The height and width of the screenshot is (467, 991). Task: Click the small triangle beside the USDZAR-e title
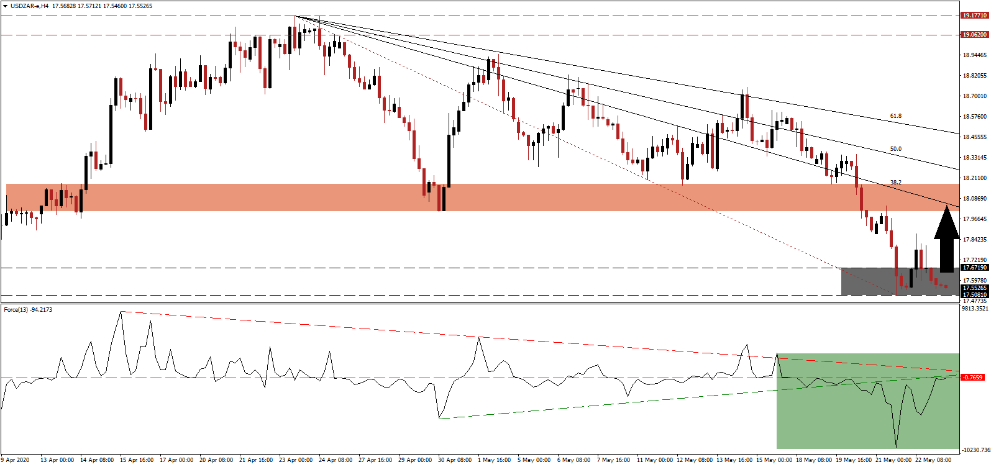(5, 6)
